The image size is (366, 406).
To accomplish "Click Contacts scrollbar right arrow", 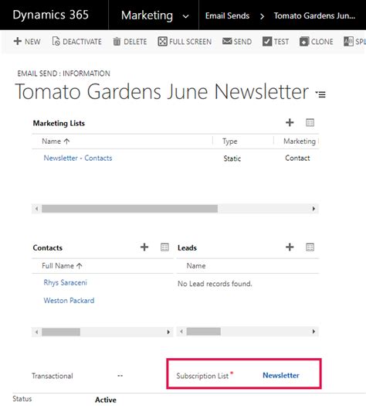I will [168, 332].
